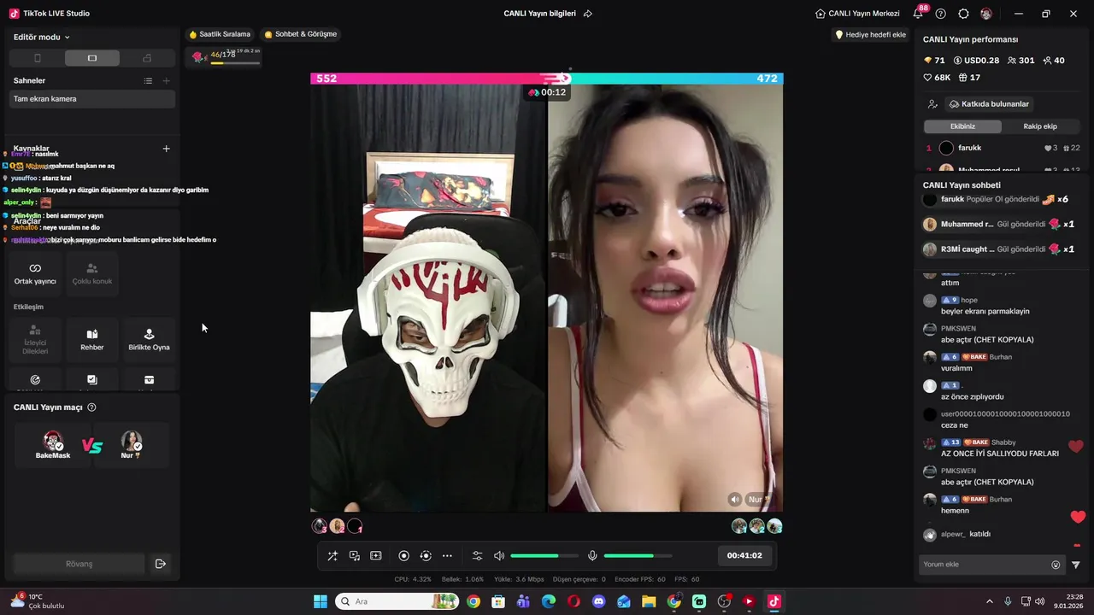
Task: Show info for CANLI Yayın maçı
Action: point(91,407)
